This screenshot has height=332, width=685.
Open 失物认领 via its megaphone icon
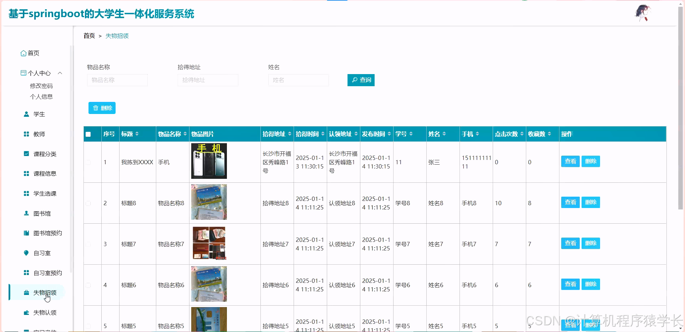[26, 312]
